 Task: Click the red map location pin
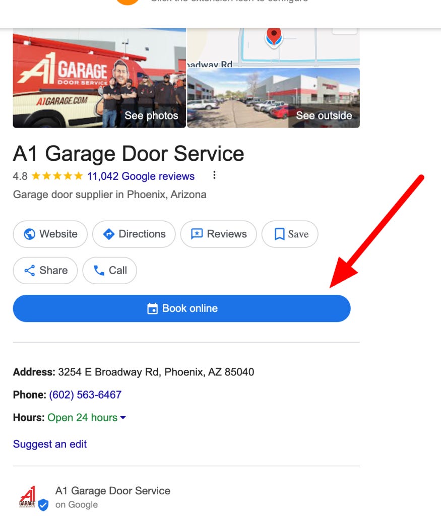click(x=274, y=37)
